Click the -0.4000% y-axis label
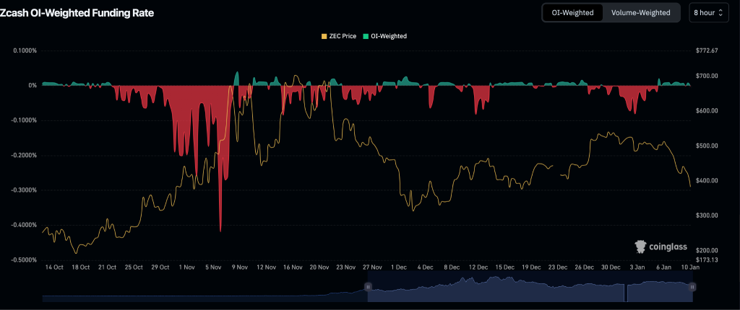 click(25, 225)
